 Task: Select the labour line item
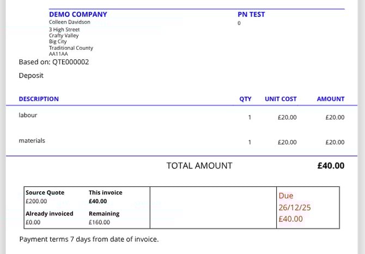28,116
